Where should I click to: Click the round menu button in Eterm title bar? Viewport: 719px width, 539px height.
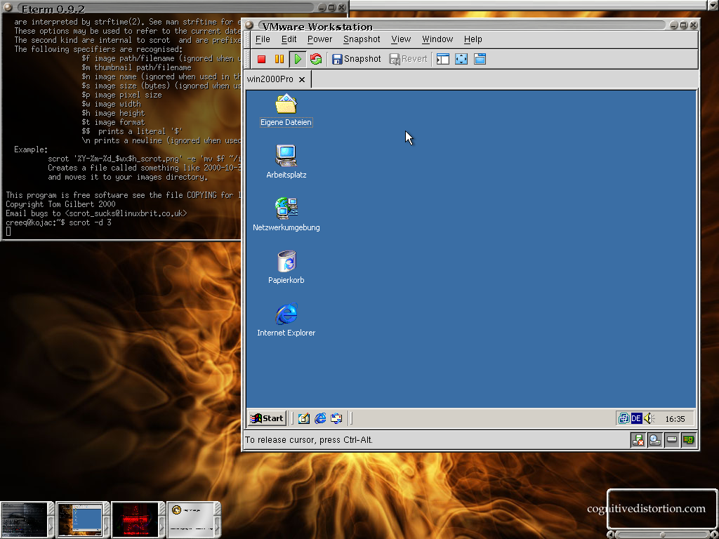point(8,7)
